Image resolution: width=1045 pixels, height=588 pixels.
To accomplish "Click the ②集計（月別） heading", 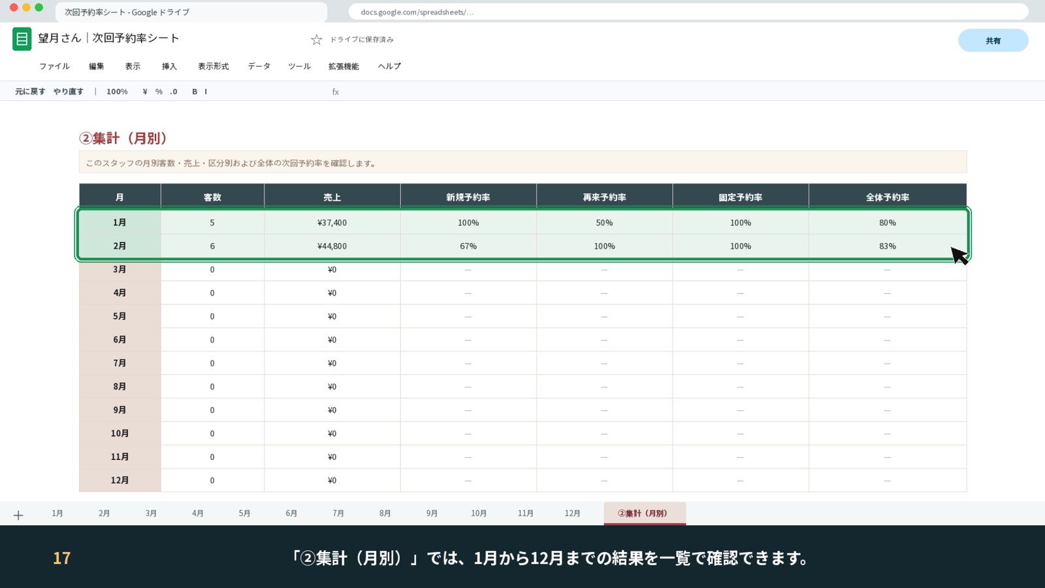I will click(123, 139).
